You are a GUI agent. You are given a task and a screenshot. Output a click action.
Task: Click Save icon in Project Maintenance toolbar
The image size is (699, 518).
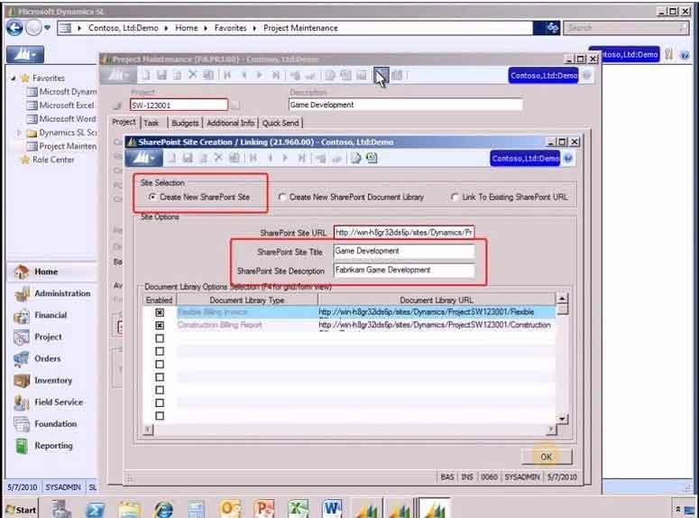coord(161,75)
